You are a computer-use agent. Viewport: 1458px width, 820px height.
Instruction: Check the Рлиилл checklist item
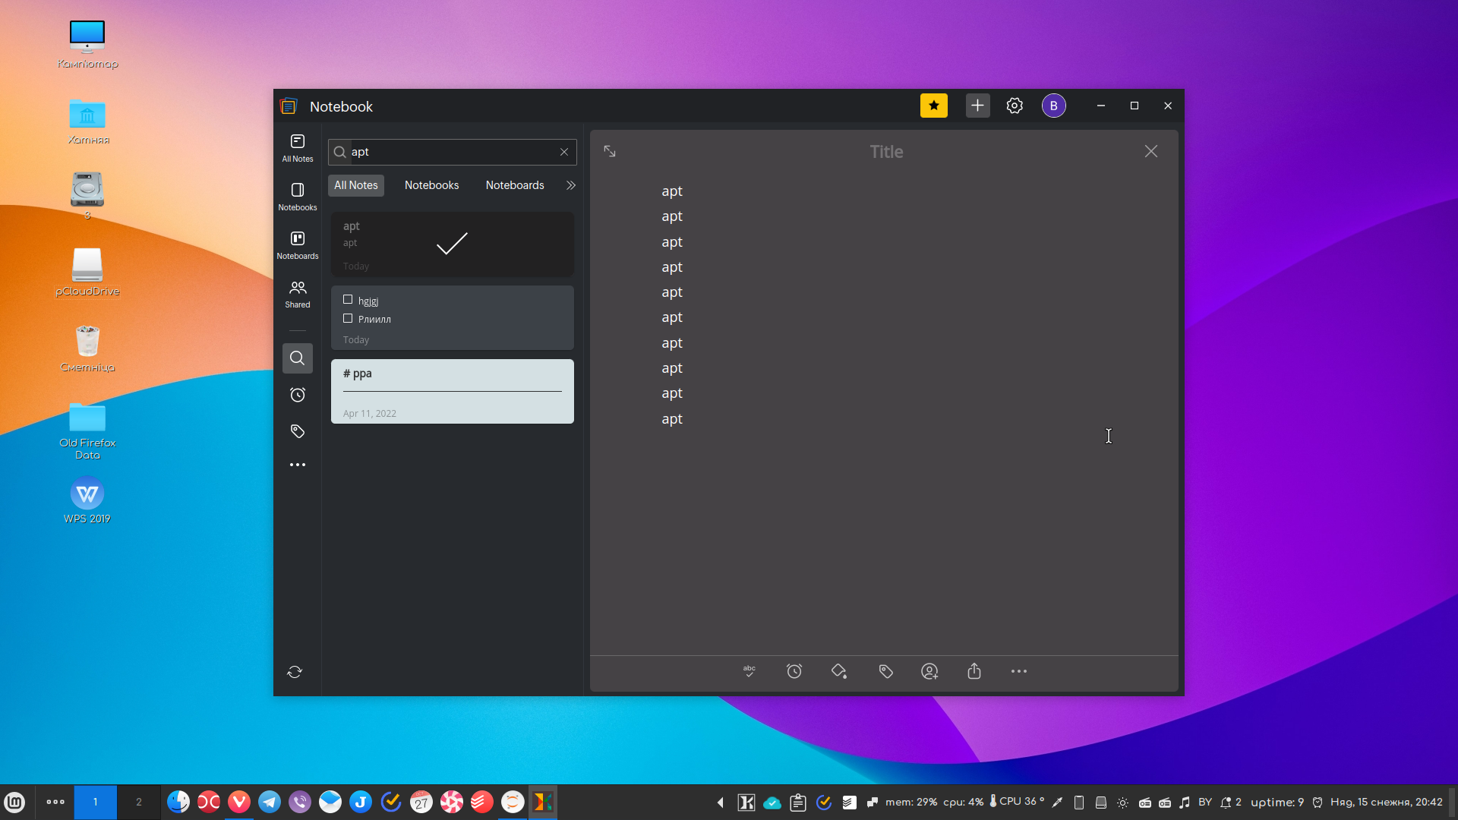[x=348, y=319]
